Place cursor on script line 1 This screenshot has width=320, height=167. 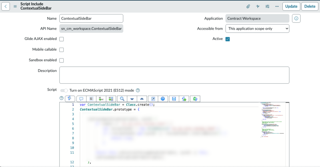(117, 105)
